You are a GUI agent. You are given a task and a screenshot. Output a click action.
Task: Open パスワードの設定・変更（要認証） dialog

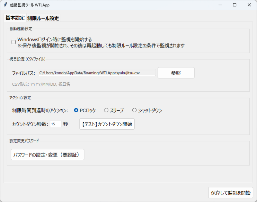[x=48, y=155]
